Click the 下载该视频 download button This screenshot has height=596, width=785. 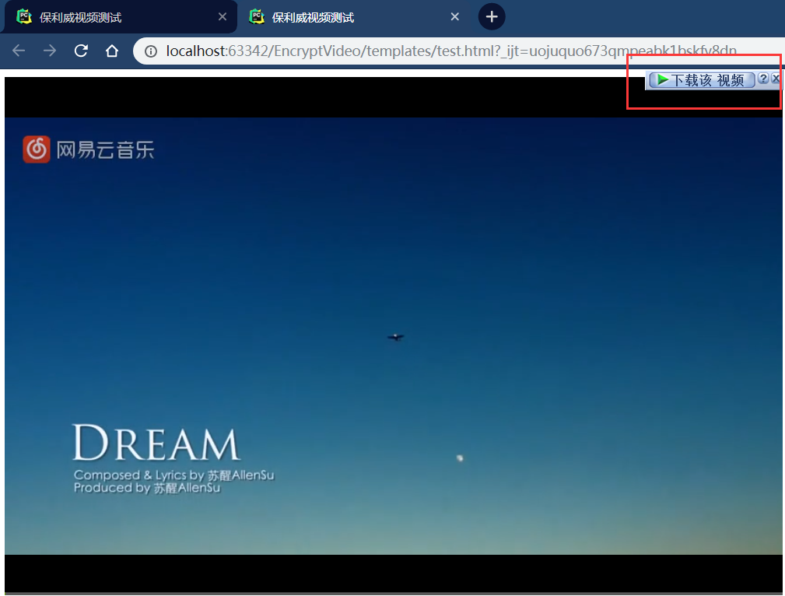tap(702, 80)
